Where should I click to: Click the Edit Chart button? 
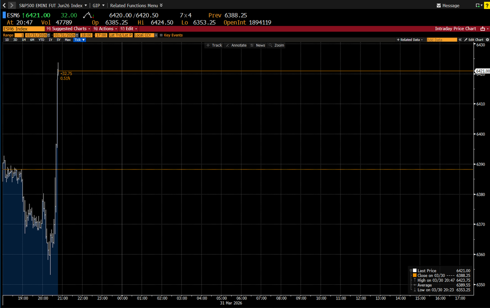coord(474,40)
